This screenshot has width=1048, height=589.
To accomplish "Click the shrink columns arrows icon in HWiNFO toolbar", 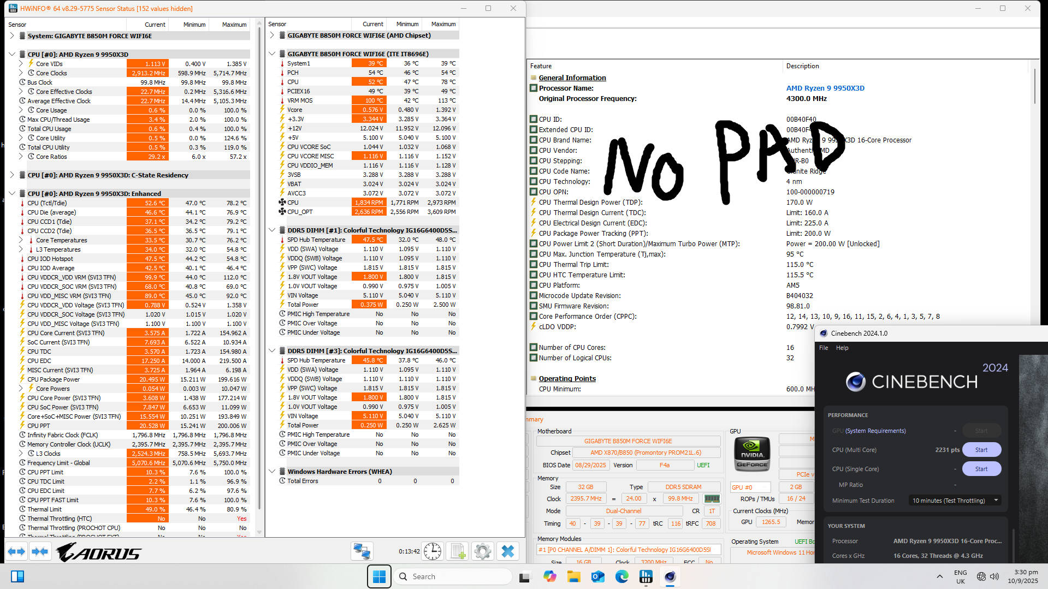I will point(39,551).
